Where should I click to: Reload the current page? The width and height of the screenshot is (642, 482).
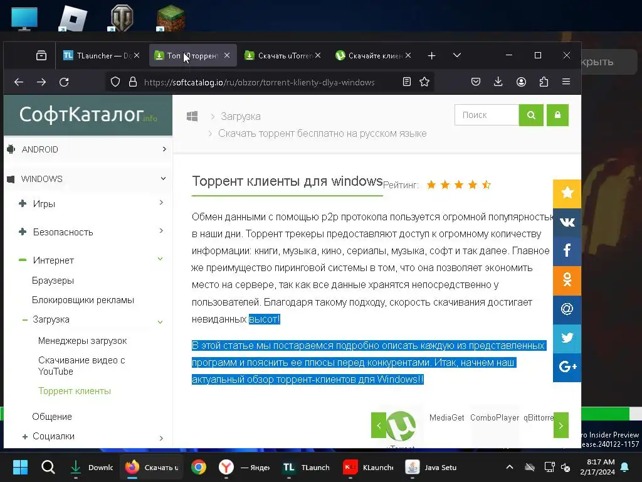coord(64,82)
